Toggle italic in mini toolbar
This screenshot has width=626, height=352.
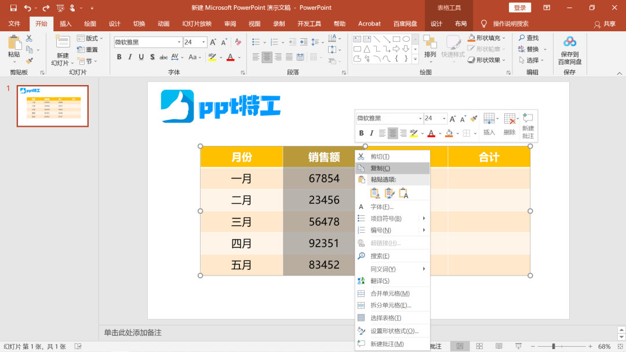[x=372, y=133]
